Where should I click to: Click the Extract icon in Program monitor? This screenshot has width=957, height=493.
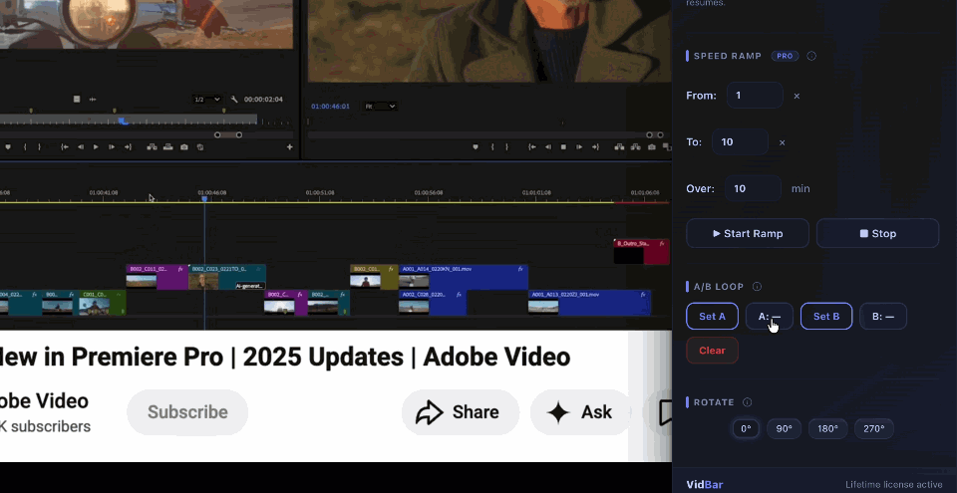tap(635, 147)
